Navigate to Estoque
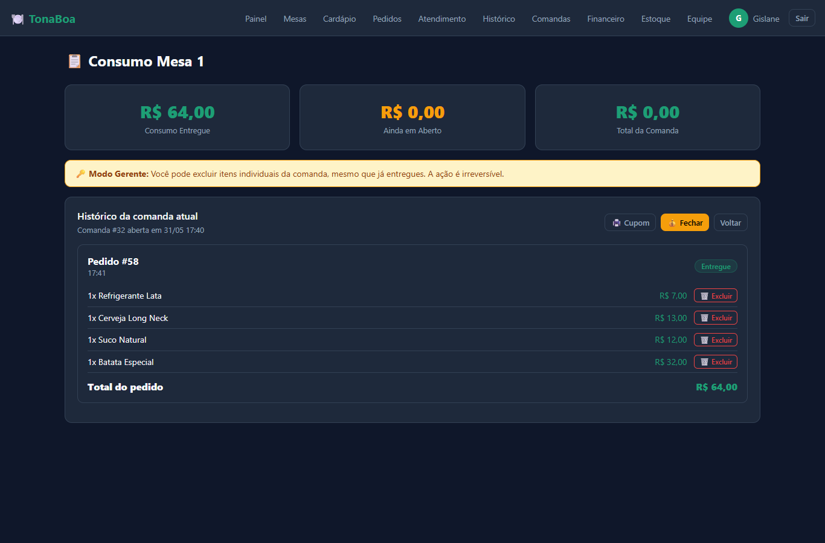 click(656, 19)
